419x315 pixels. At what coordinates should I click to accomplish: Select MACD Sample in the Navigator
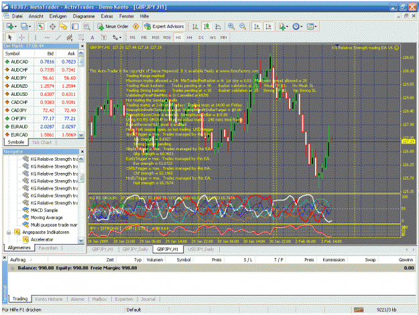[44, 210]
